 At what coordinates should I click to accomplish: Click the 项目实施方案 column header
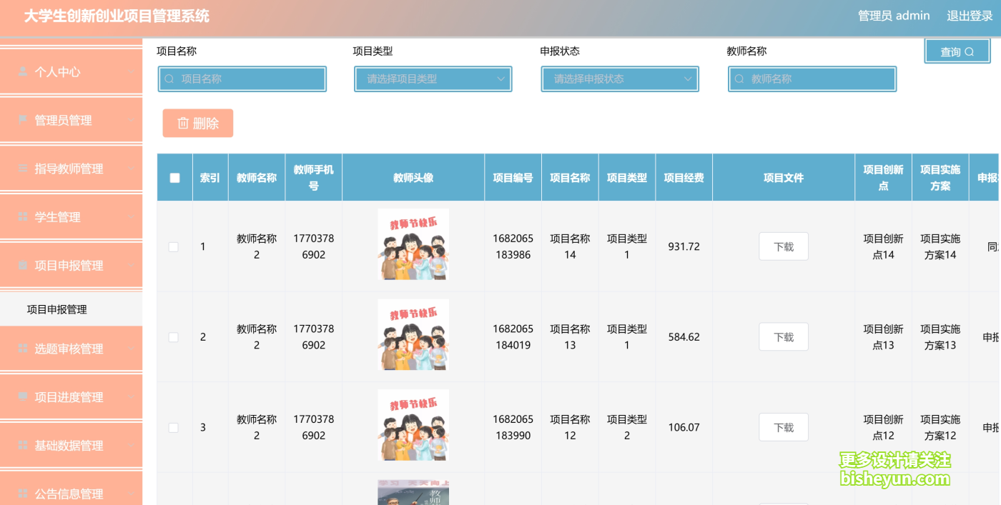(x=940, y=178)
